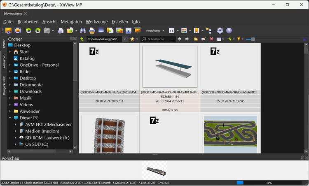Click the print icon in toolbar
The image size is (309, 186).
coord(92,30)
